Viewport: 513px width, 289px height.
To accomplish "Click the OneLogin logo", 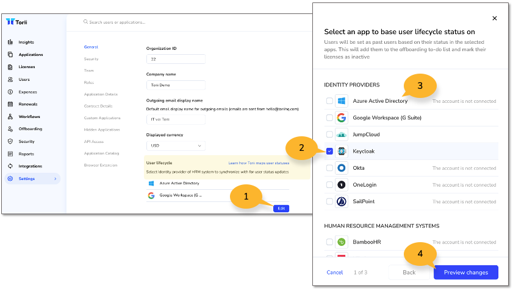I will tap(341, 184).
